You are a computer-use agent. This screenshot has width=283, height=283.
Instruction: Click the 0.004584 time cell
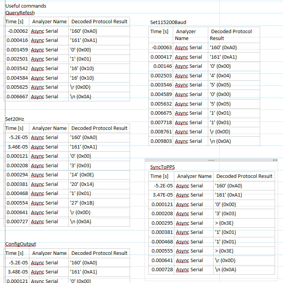coord(17,78)
